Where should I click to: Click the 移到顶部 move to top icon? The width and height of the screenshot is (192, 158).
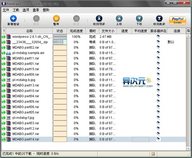coord(100,18)
